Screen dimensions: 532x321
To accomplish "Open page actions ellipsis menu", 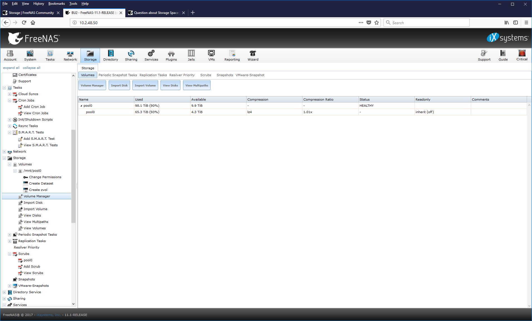I will click(361, 23).
